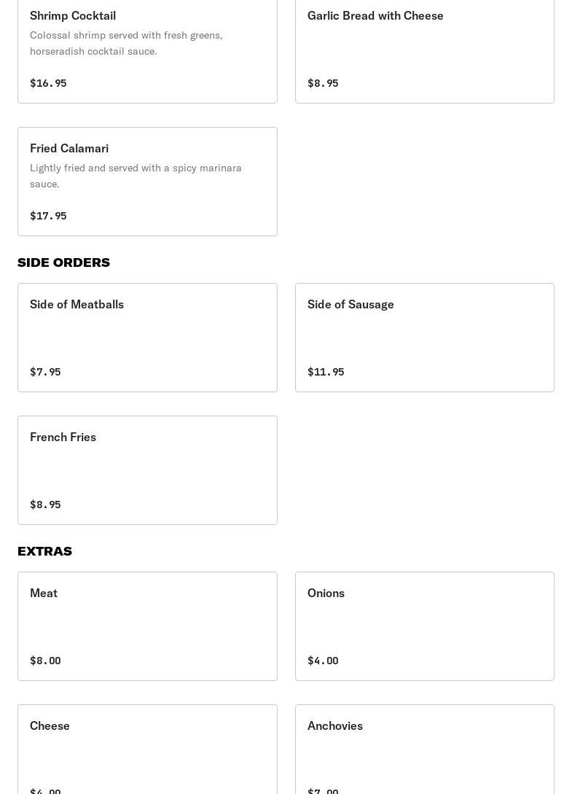Click the Shrimp Cocktail description text
The image size is (572, 794).
point(126,43)
